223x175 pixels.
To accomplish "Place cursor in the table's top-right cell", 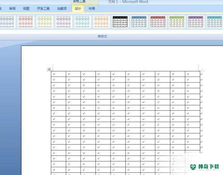I will click(x=193, y=74).
